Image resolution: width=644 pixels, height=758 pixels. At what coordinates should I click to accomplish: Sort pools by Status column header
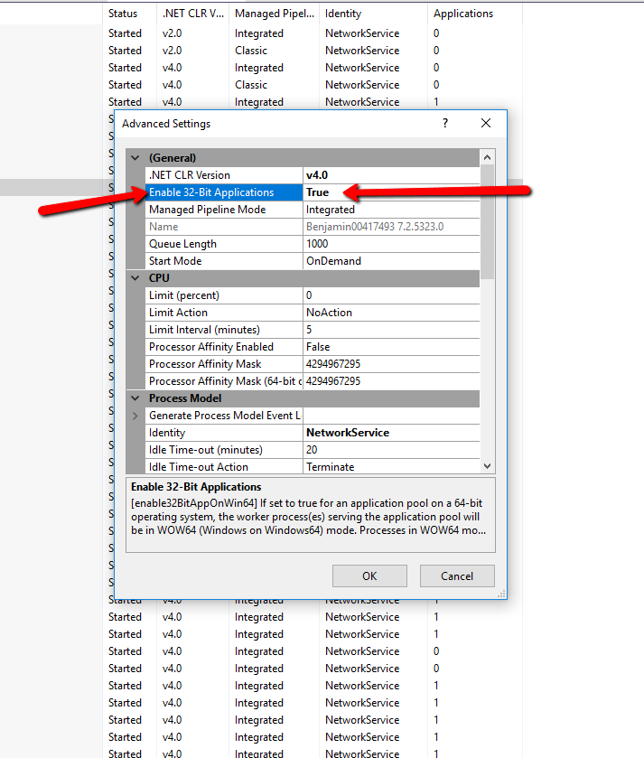(129, 14)
